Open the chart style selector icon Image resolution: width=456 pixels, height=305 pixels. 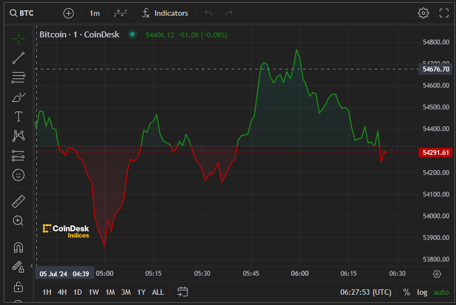[x=120, y=13]
